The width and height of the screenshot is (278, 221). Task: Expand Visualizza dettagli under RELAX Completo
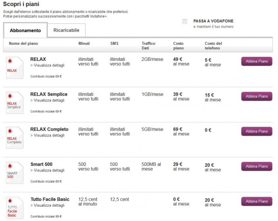point(47,135)
